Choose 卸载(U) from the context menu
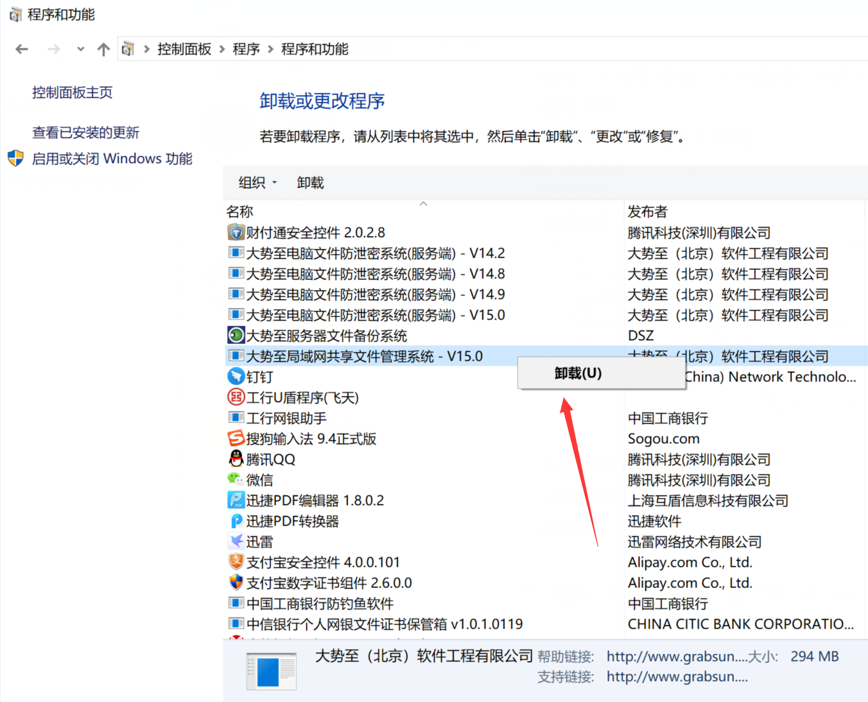Image resolution: width=868 pixels, height=702 pixels. 601,373
